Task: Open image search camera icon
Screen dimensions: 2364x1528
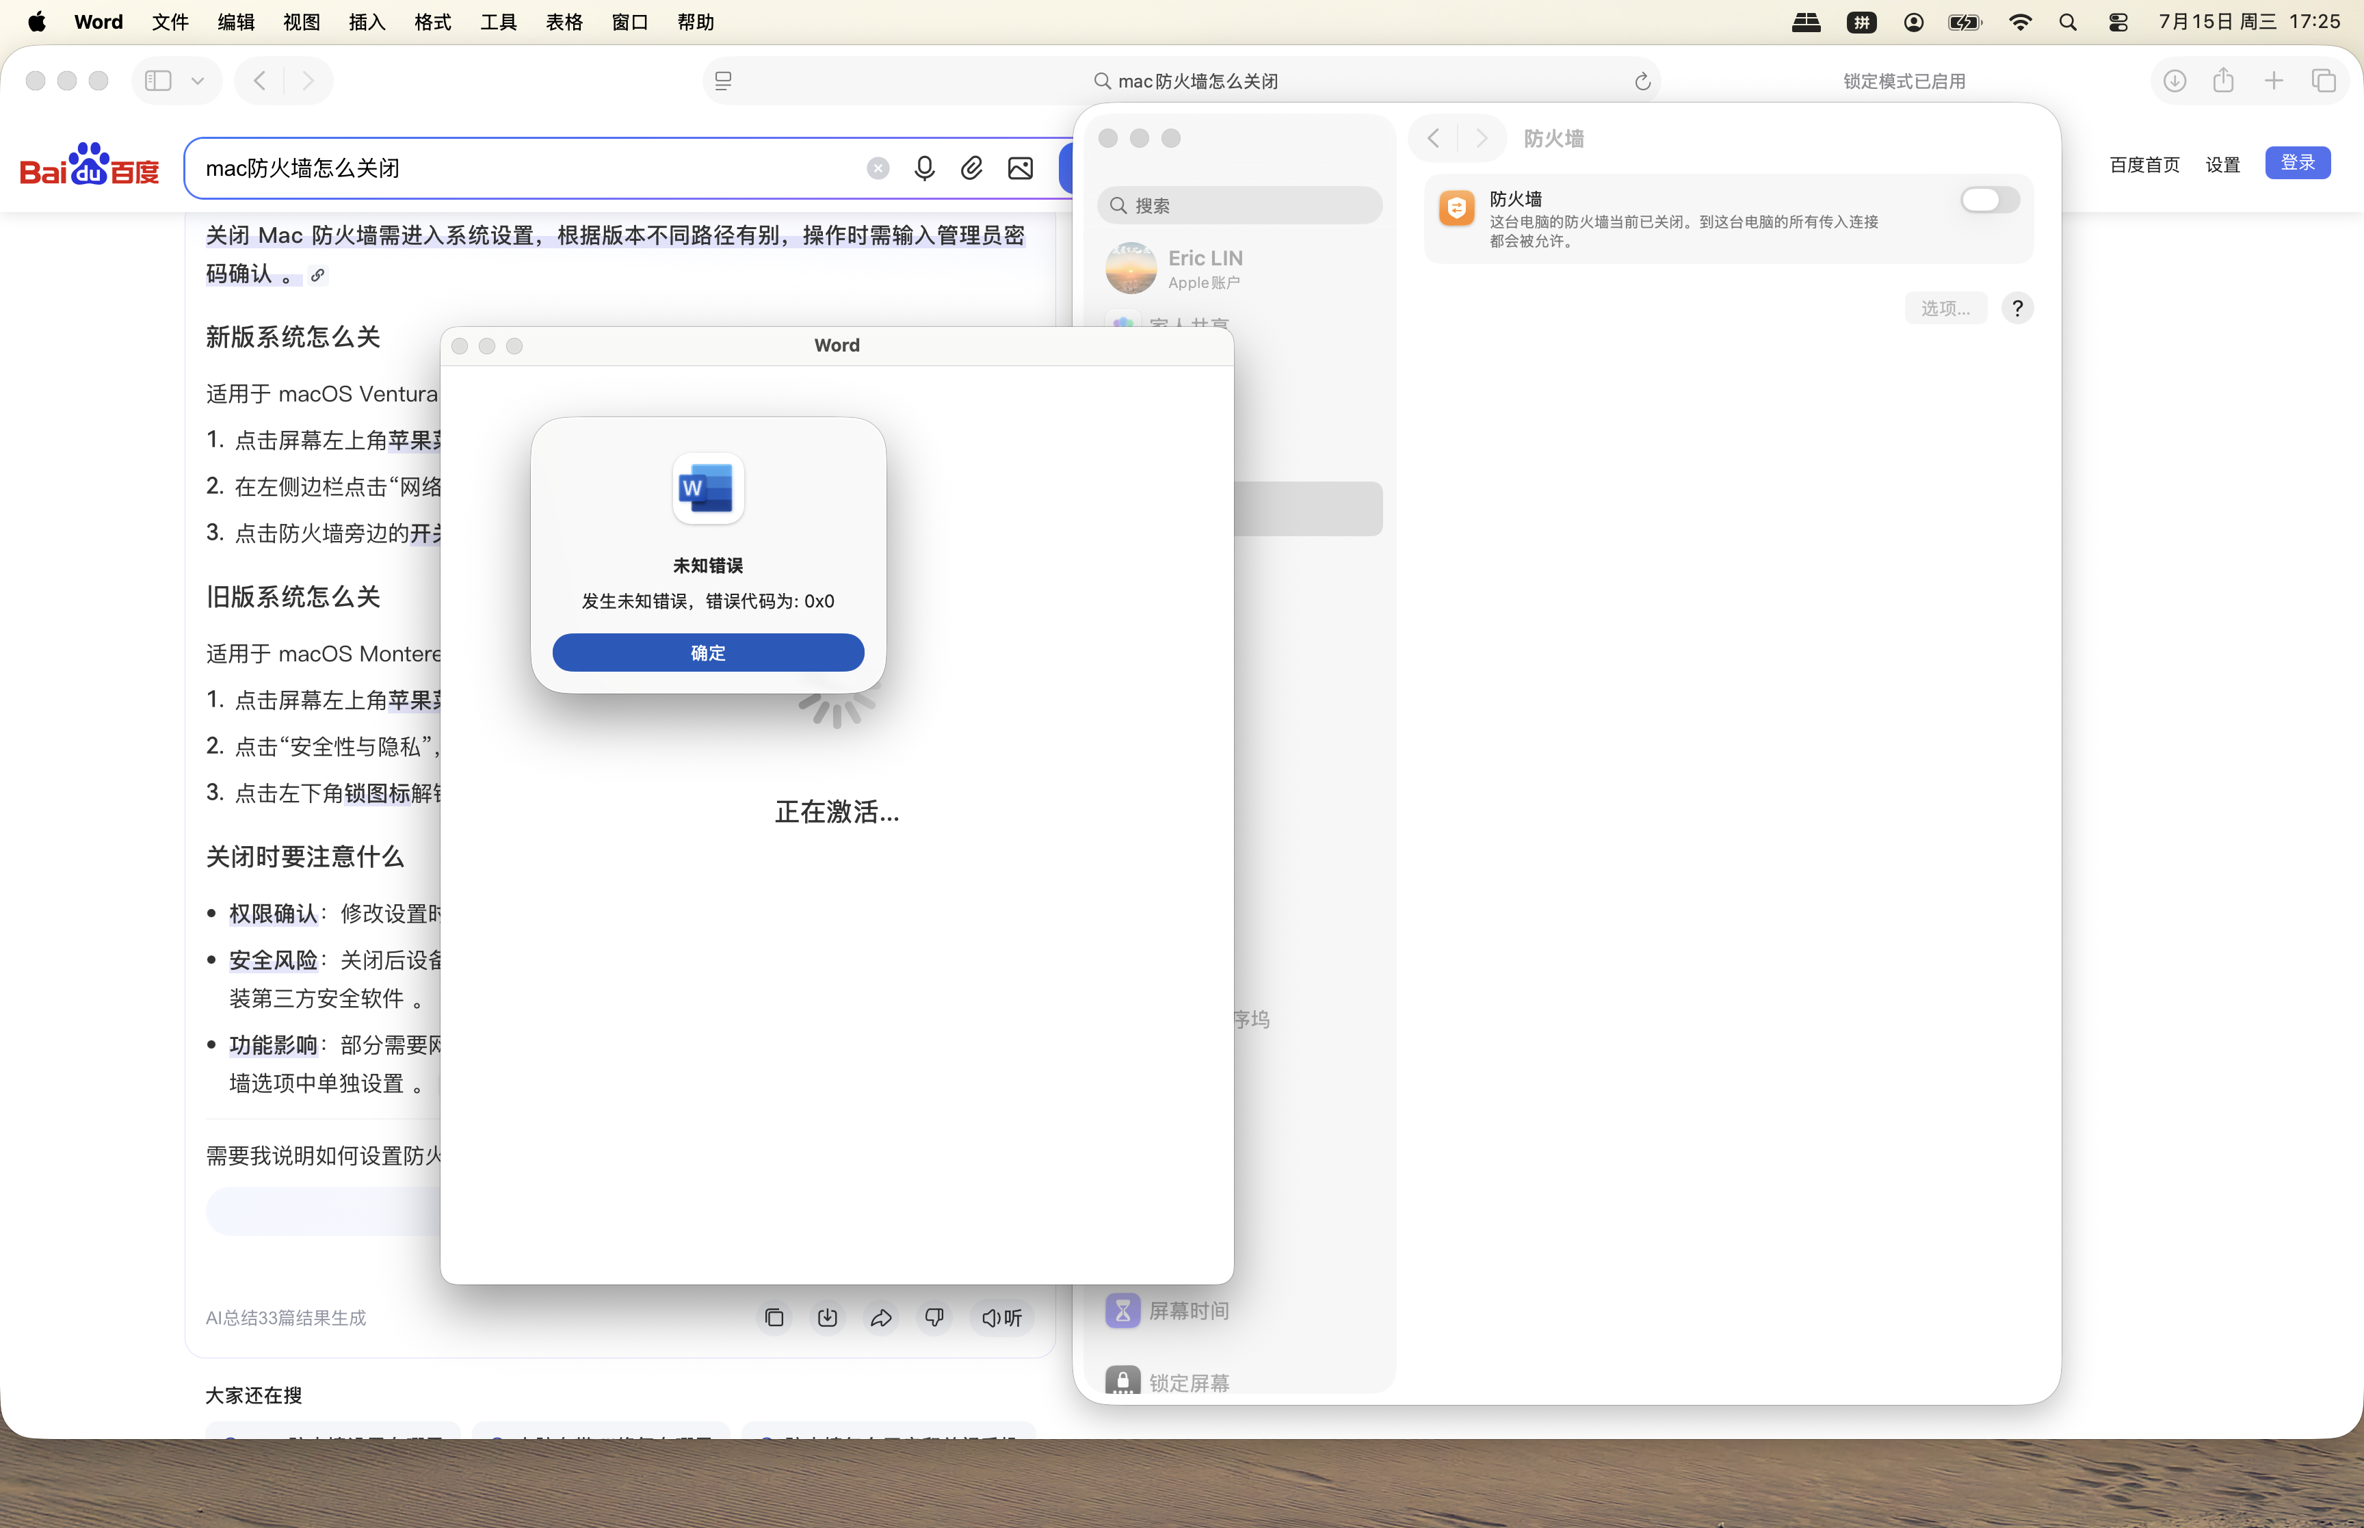Action: (1020, 169)
